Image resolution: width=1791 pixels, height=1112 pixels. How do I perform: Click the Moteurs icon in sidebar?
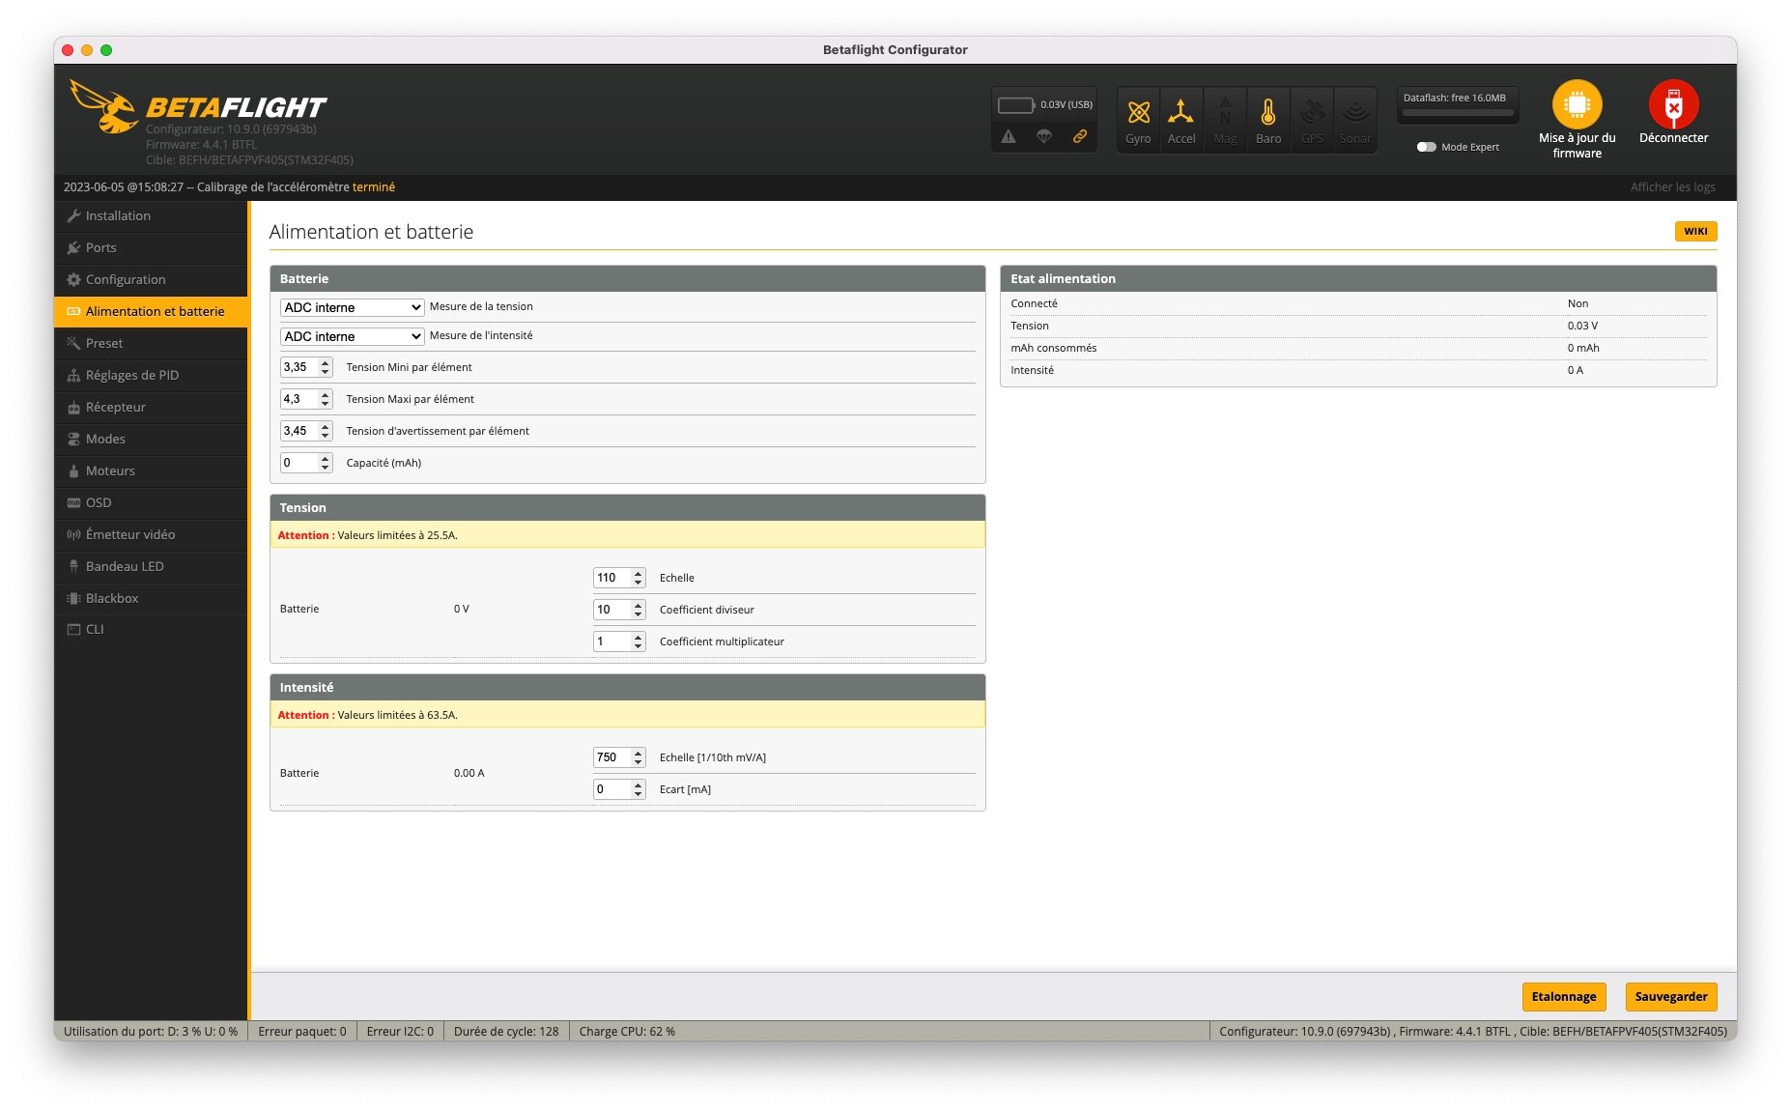click(73, 470)
